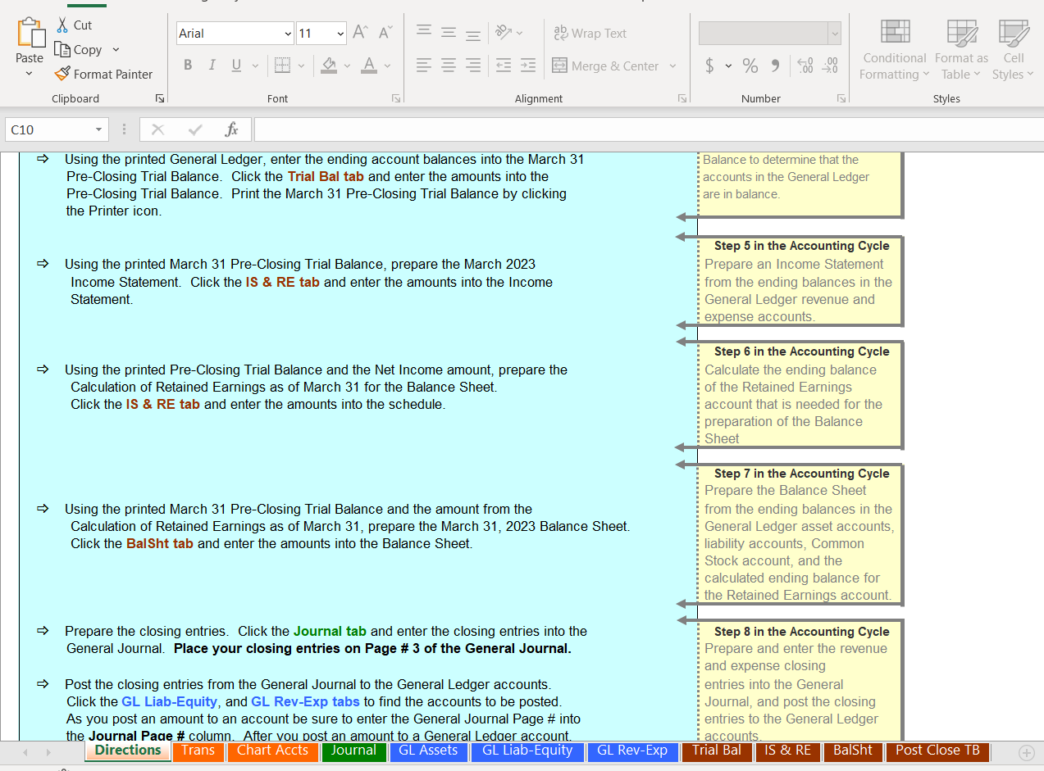
Task: Switch to the Trans sheet tab
Action: pyautogui.click(x=198, y=751)
